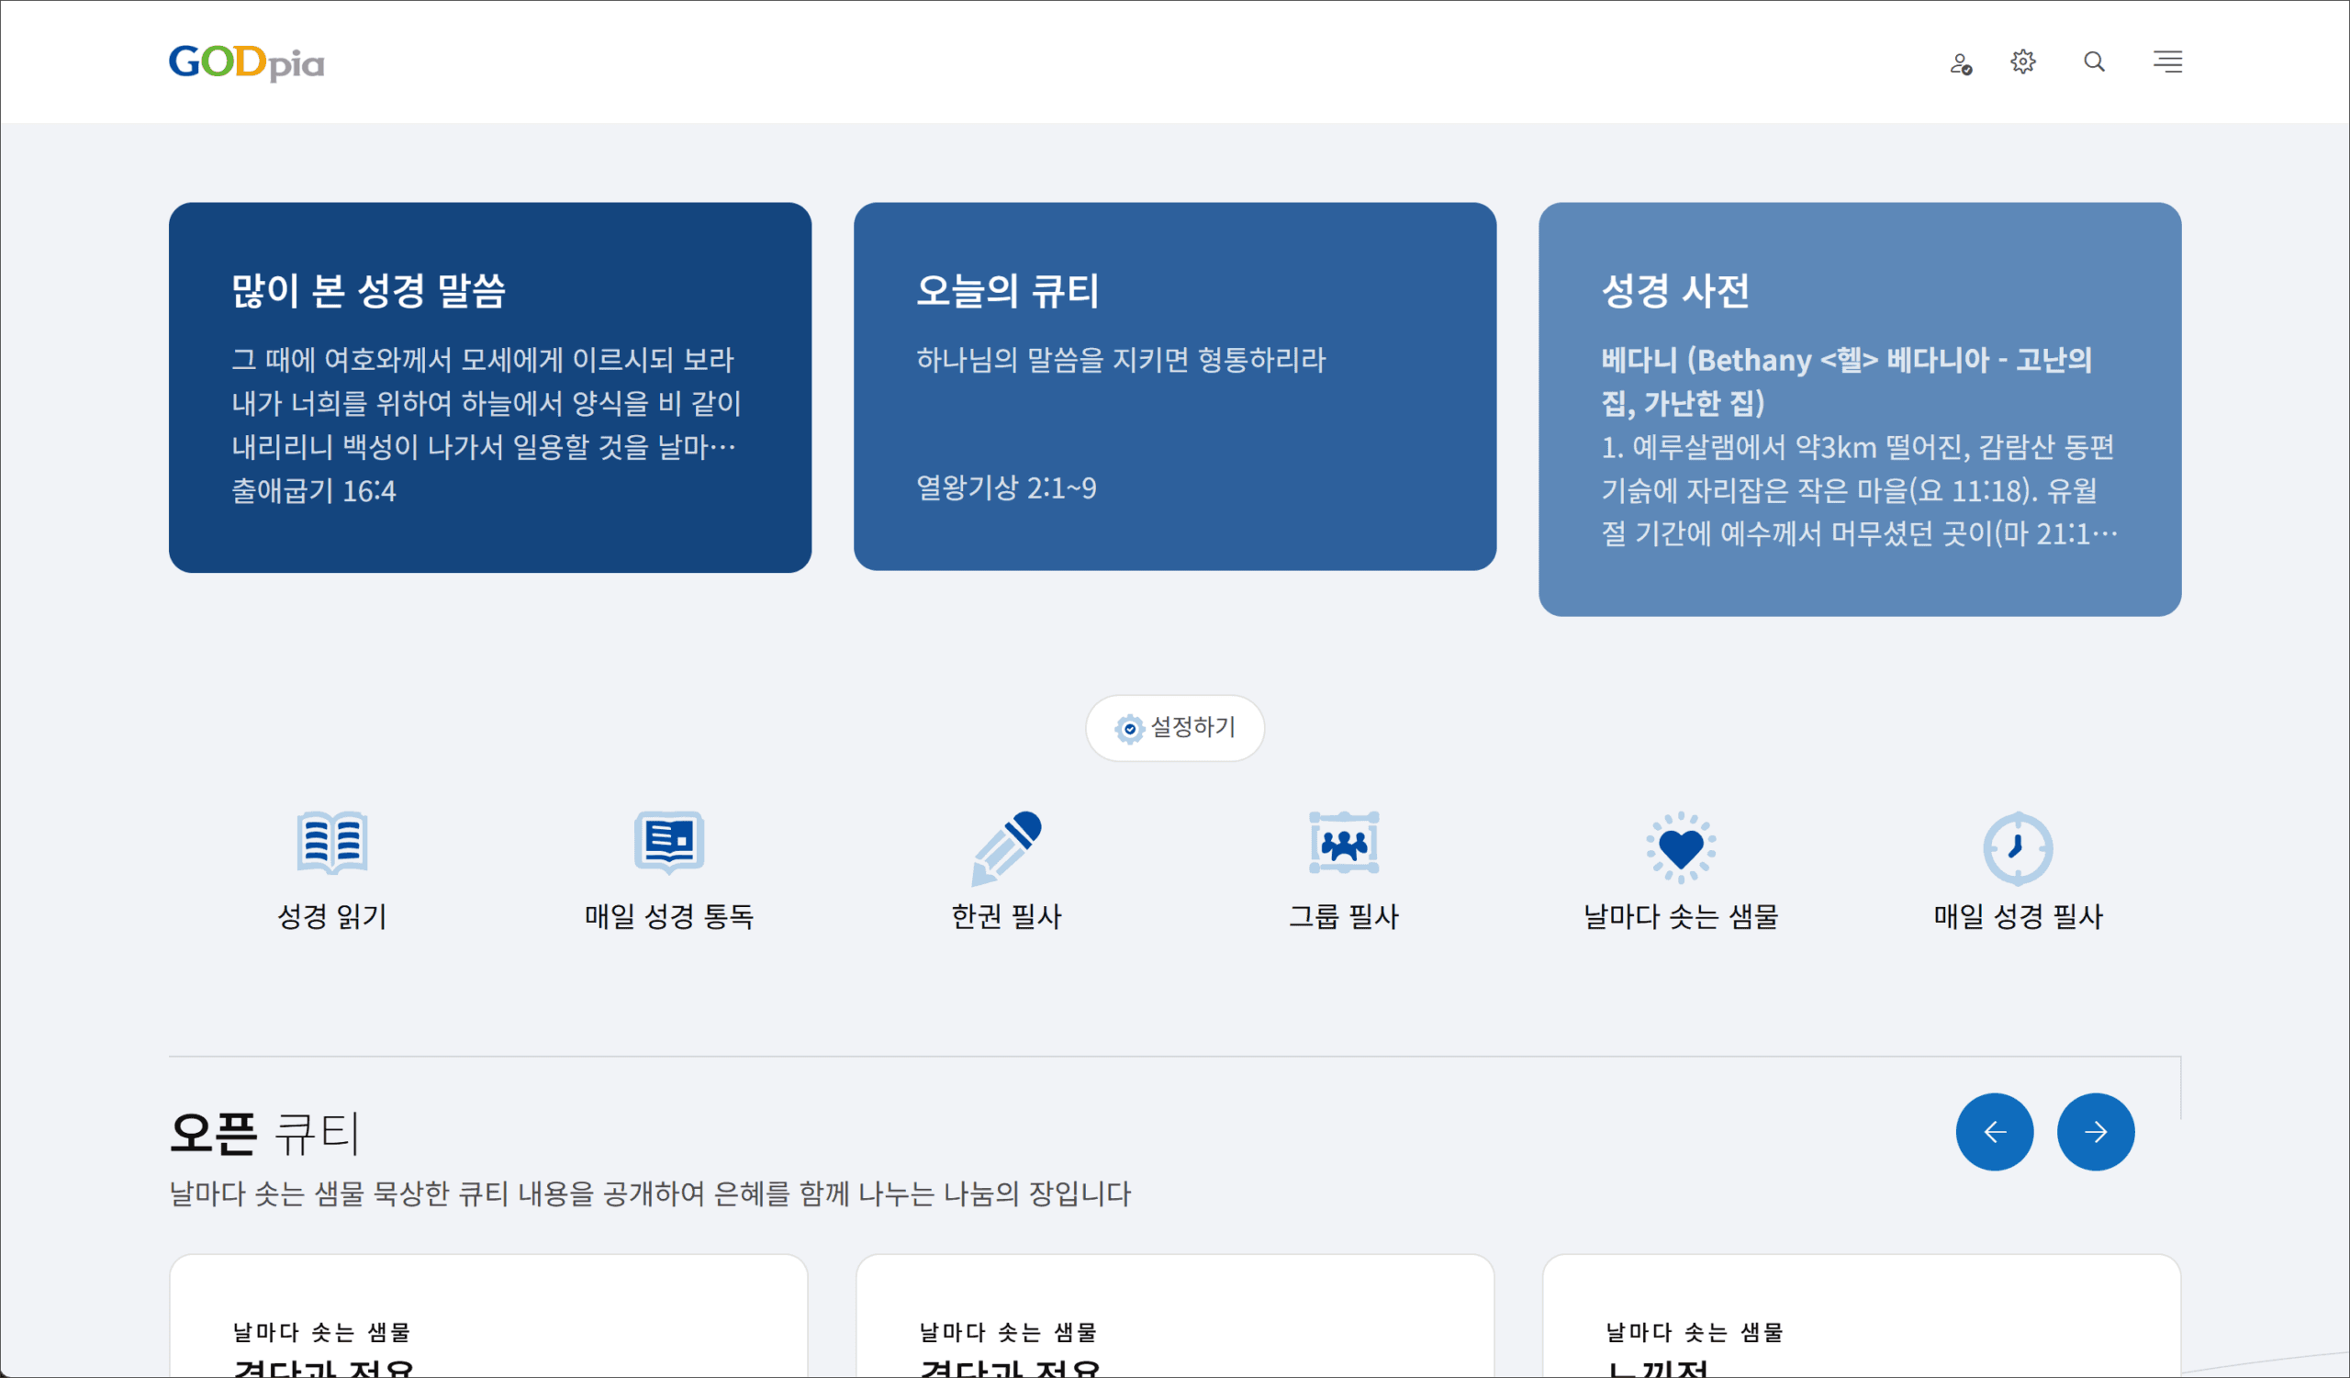Screen dimensions: 2350x1378
Task: Click the 출애굽기 16:4 reference
Action: click(x=313, y=490)
